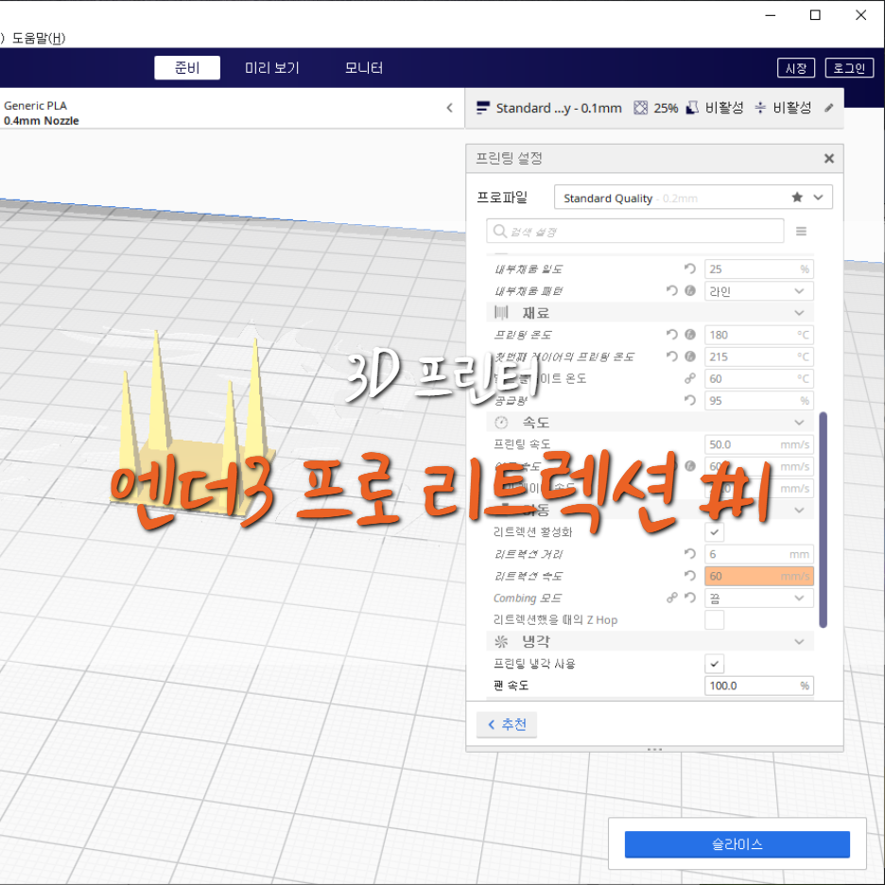Click the 팬 속도 100.0 % field
This screenshot has width=885, height=885.
click(x=758, y=685)
